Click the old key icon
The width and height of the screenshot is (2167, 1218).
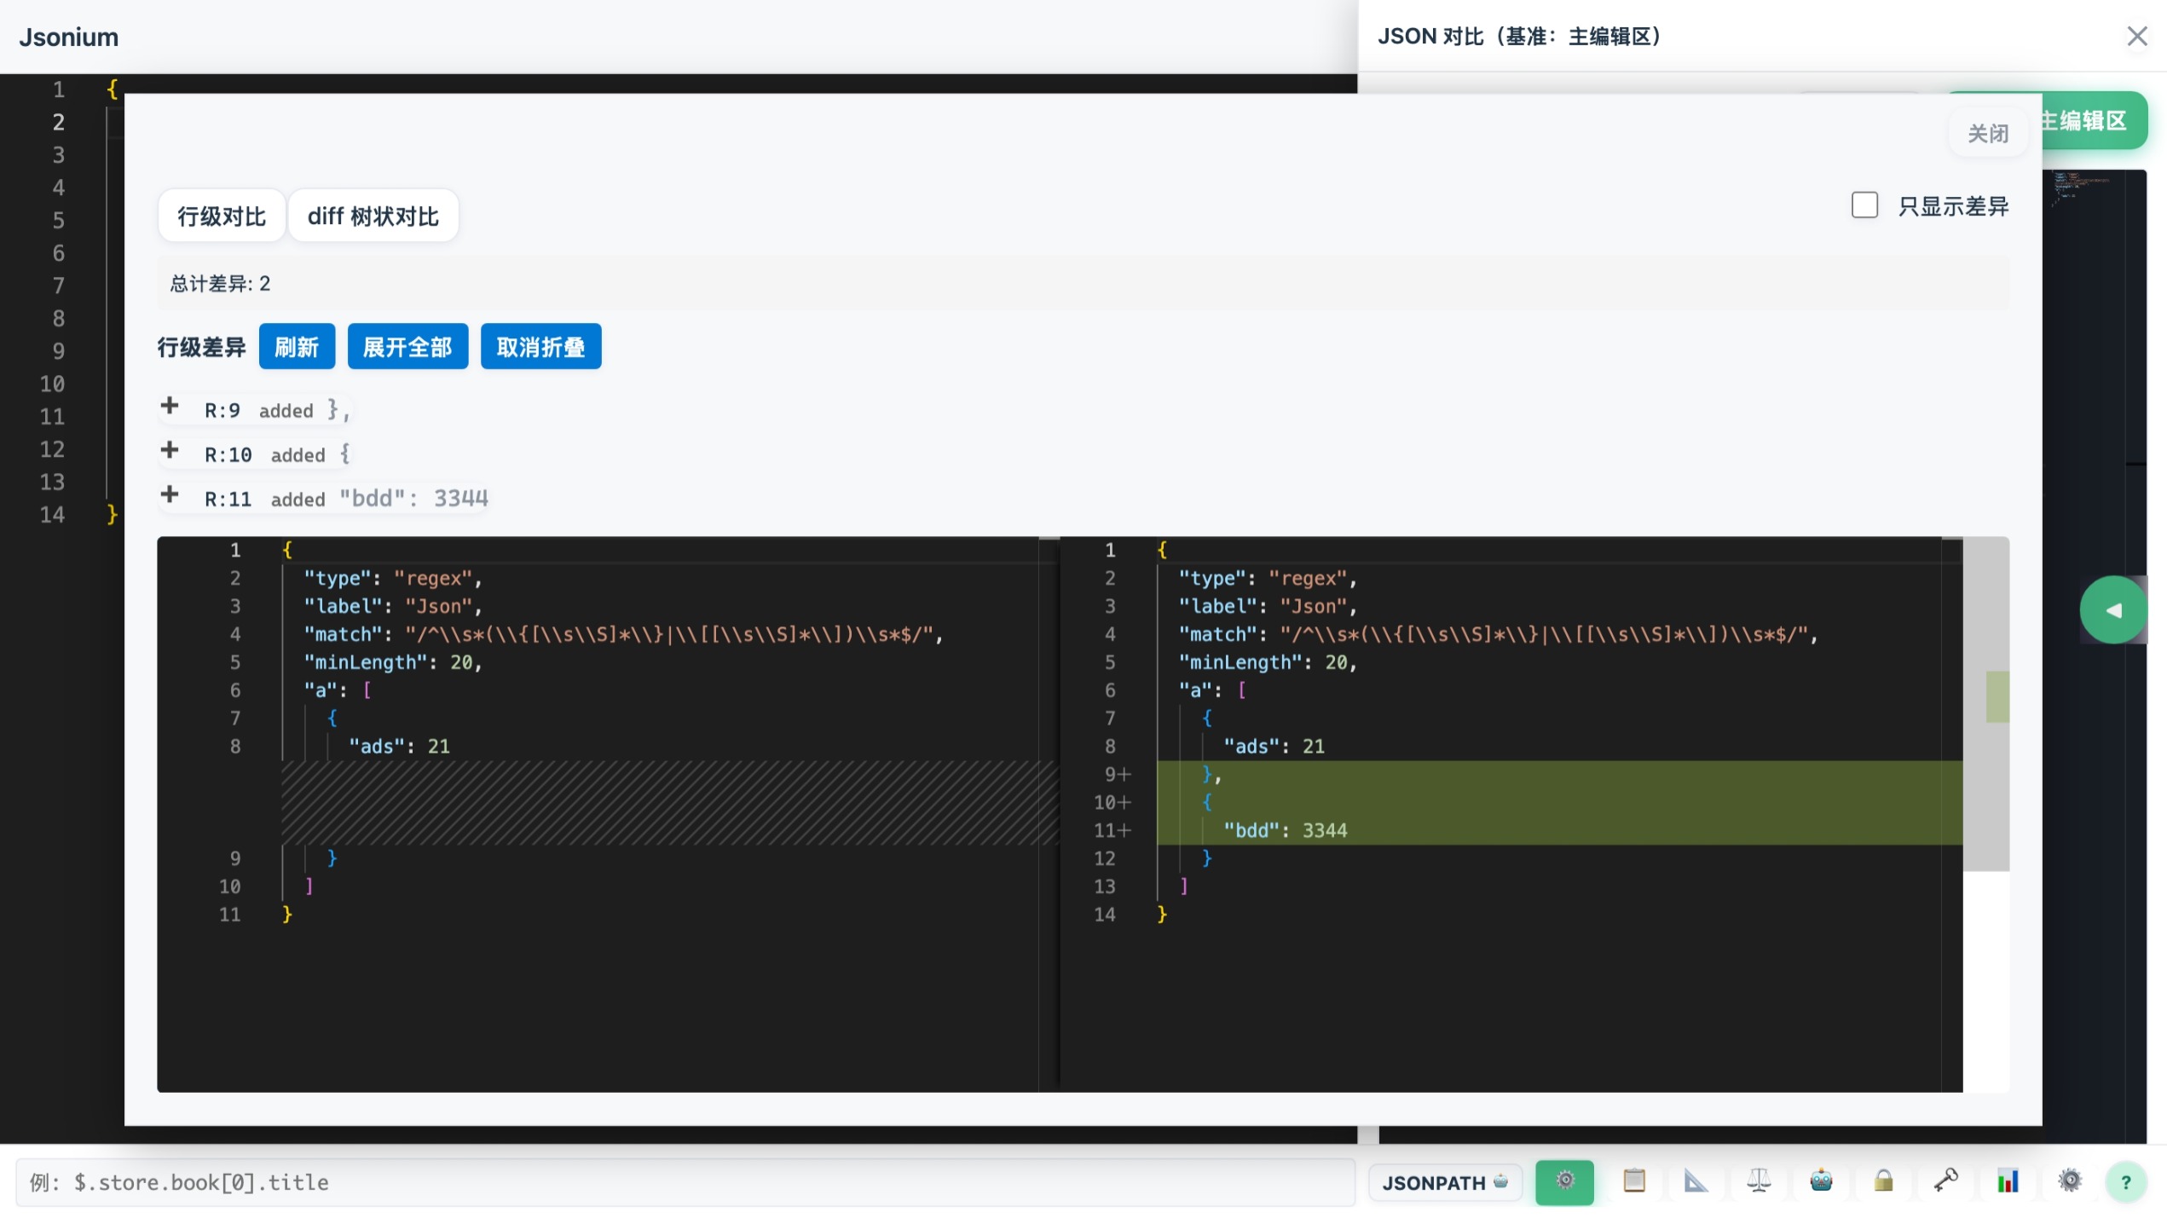1945,1181
